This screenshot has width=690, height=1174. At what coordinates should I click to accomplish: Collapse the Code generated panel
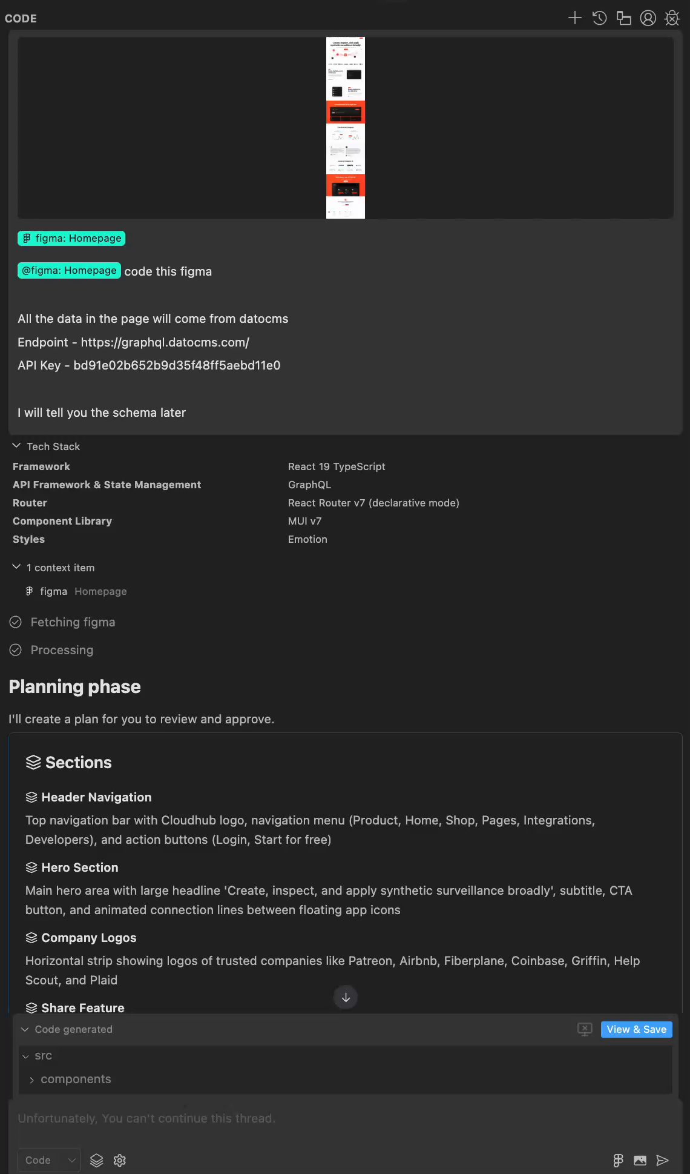pyautogui.click(x=25, y=1029)
